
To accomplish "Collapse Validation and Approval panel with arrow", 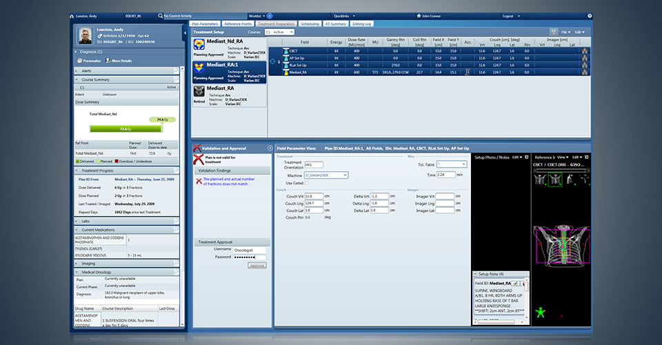I will click(270, 148).
